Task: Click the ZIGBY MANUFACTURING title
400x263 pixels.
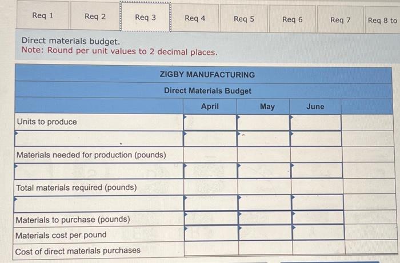Action: (x=207, y=75)
